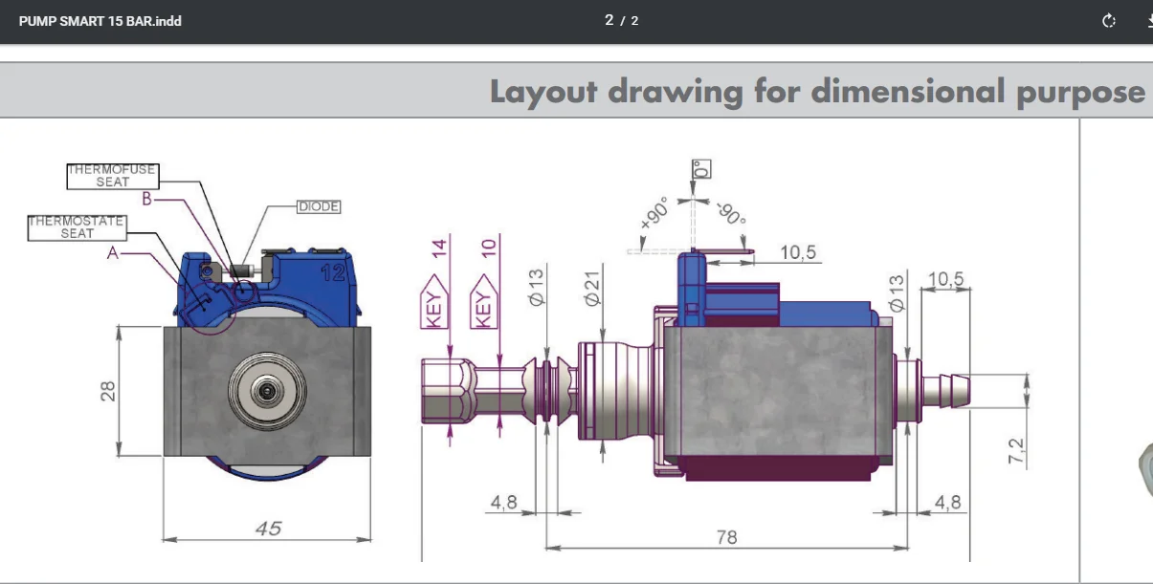Click the 78 length dimension
The height and width of the screenshot is (584, 1153).
727,537
